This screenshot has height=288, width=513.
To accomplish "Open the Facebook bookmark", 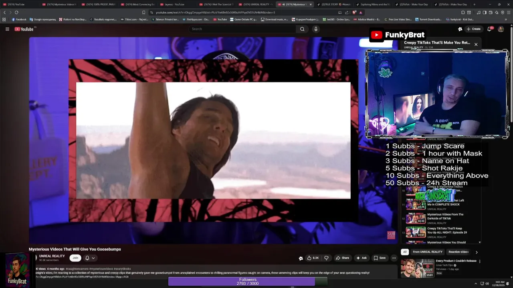I will pyautogui.click(x=19, y=19).
